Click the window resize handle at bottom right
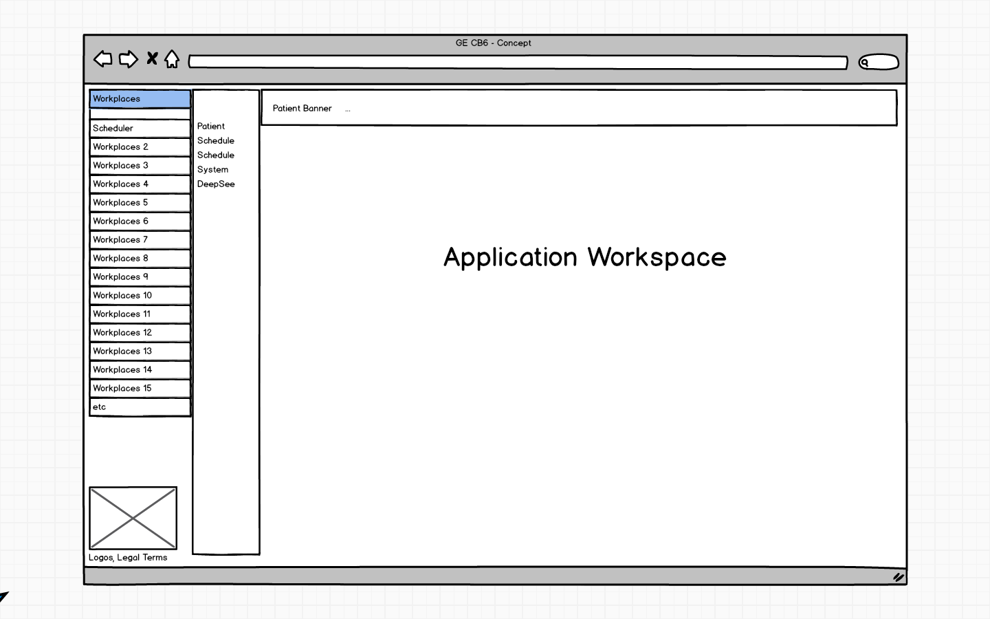The width and height of the screenshot is (990, 619). pyautogui.click(x=897, y=576)
